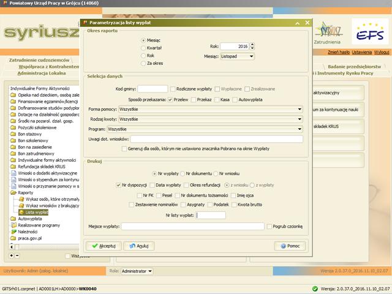The width and height of the screenshot is (392, 294).
Task: Click the Uwagi dot. wniosków field
Action: pyautogui.click(x=216, y=139)
